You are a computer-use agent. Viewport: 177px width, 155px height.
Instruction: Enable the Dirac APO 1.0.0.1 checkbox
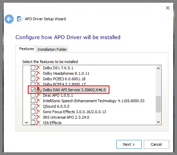[x=33, y=95]
